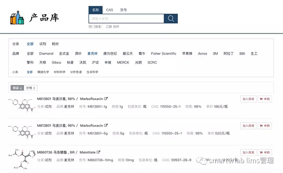Click price text 186元/瓶

coord(221,107)
